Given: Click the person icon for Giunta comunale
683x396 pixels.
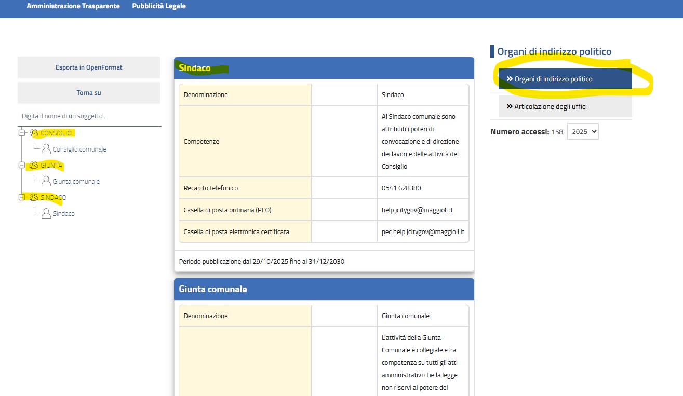Looking at the screenshot, I should (x=46, y=182).
